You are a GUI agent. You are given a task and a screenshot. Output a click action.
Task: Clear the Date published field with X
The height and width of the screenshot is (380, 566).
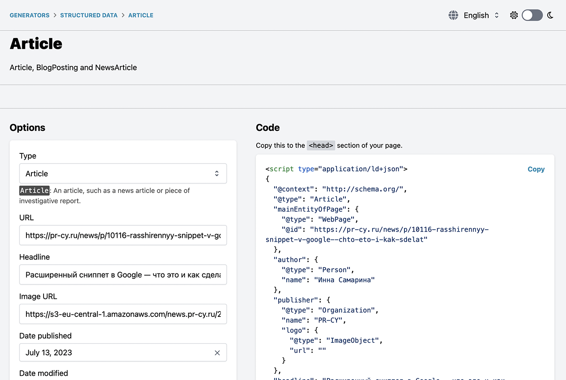click(217, 353)
